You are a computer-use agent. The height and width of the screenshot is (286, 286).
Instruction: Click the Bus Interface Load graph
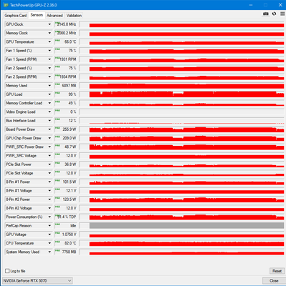[x=181, y=121]
